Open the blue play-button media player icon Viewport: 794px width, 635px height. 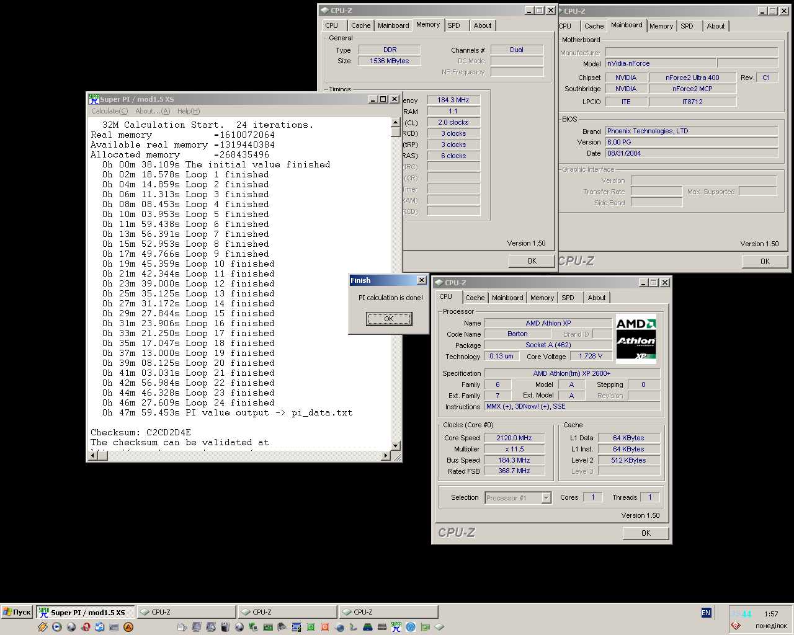click(56, 627)
